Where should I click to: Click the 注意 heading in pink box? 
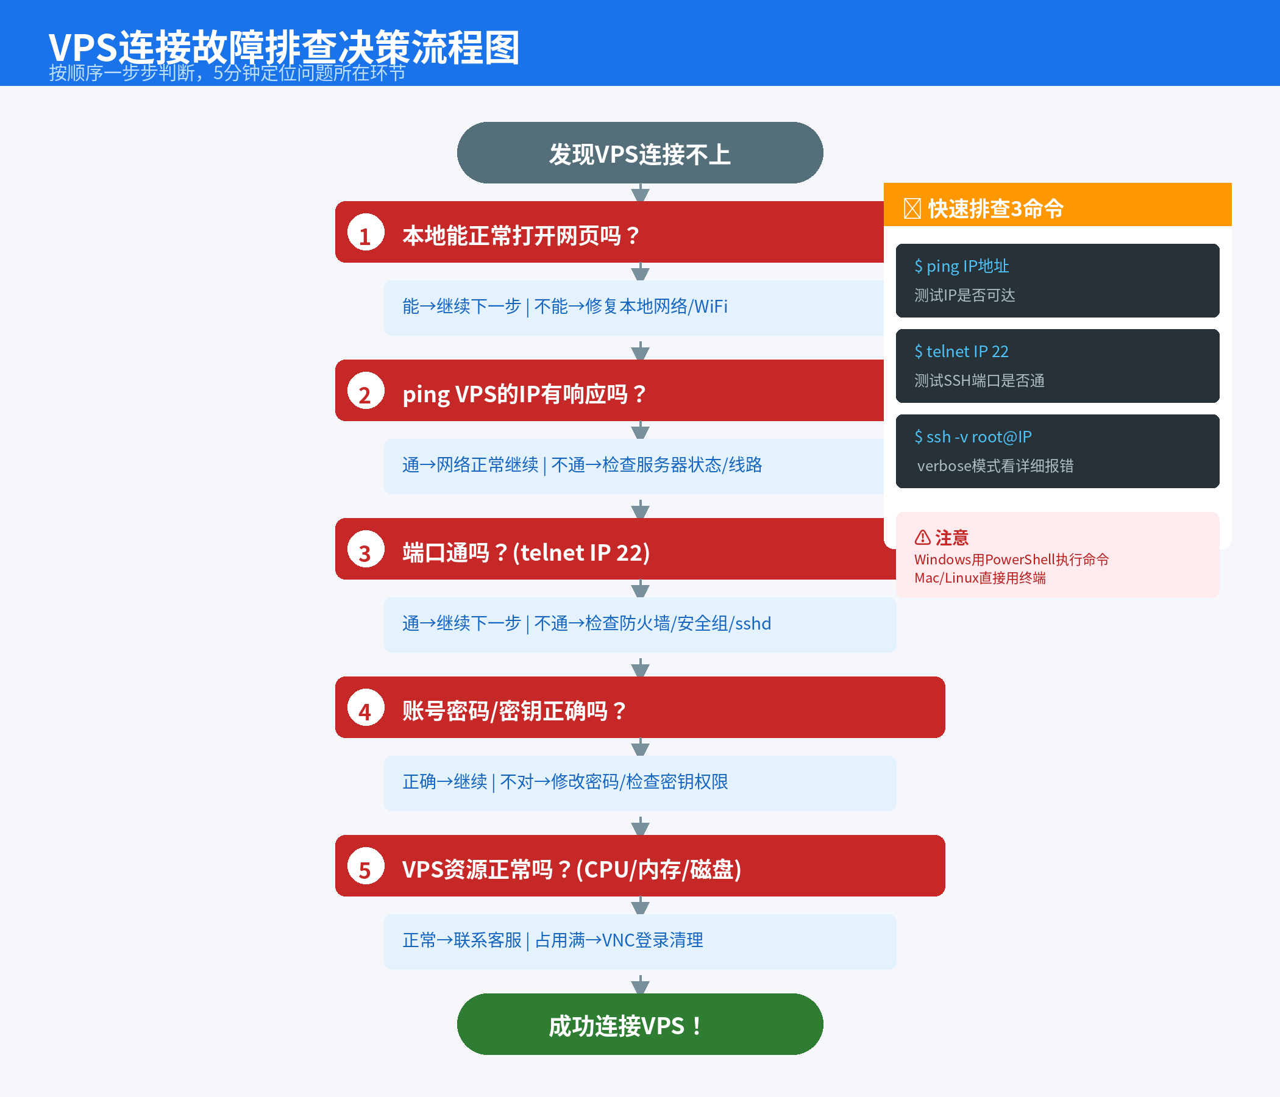[x=951, y=538]
